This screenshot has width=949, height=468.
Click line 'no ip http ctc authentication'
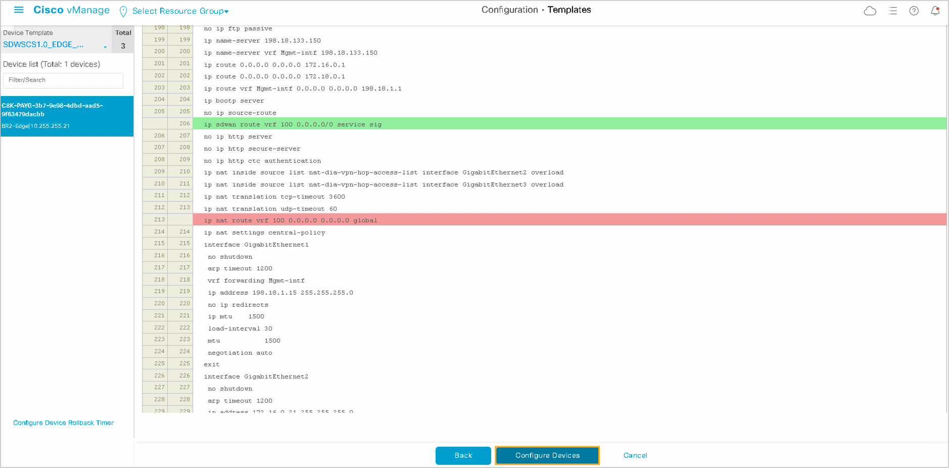[x=262, y=161]
